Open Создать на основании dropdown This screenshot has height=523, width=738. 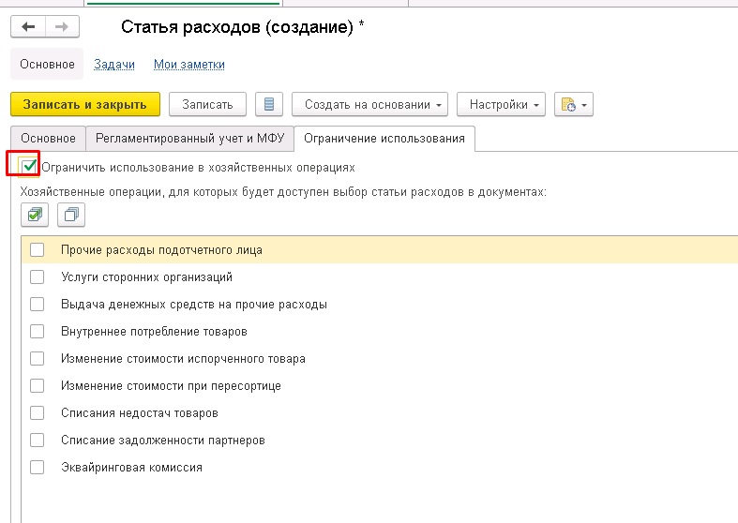pos(369,104)
